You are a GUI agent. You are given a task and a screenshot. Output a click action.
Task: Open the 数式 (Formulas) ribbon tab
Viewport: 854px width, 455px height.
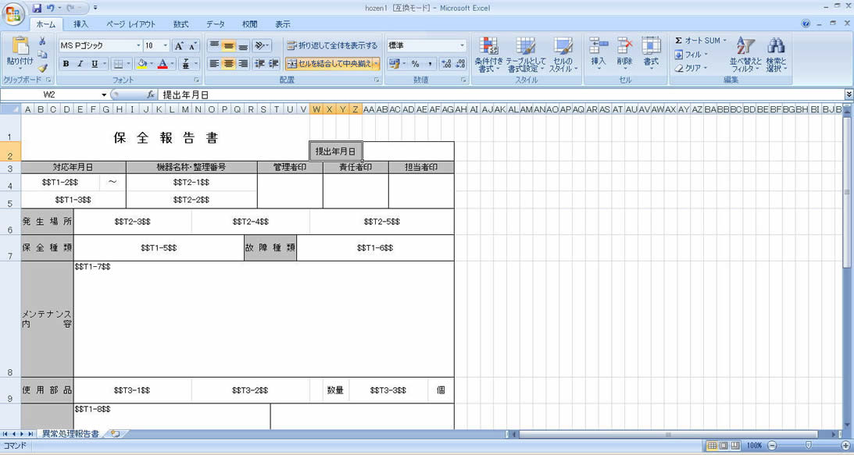[180, 24]
